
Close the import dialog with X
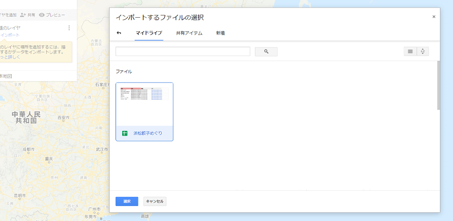pos(433,17)
